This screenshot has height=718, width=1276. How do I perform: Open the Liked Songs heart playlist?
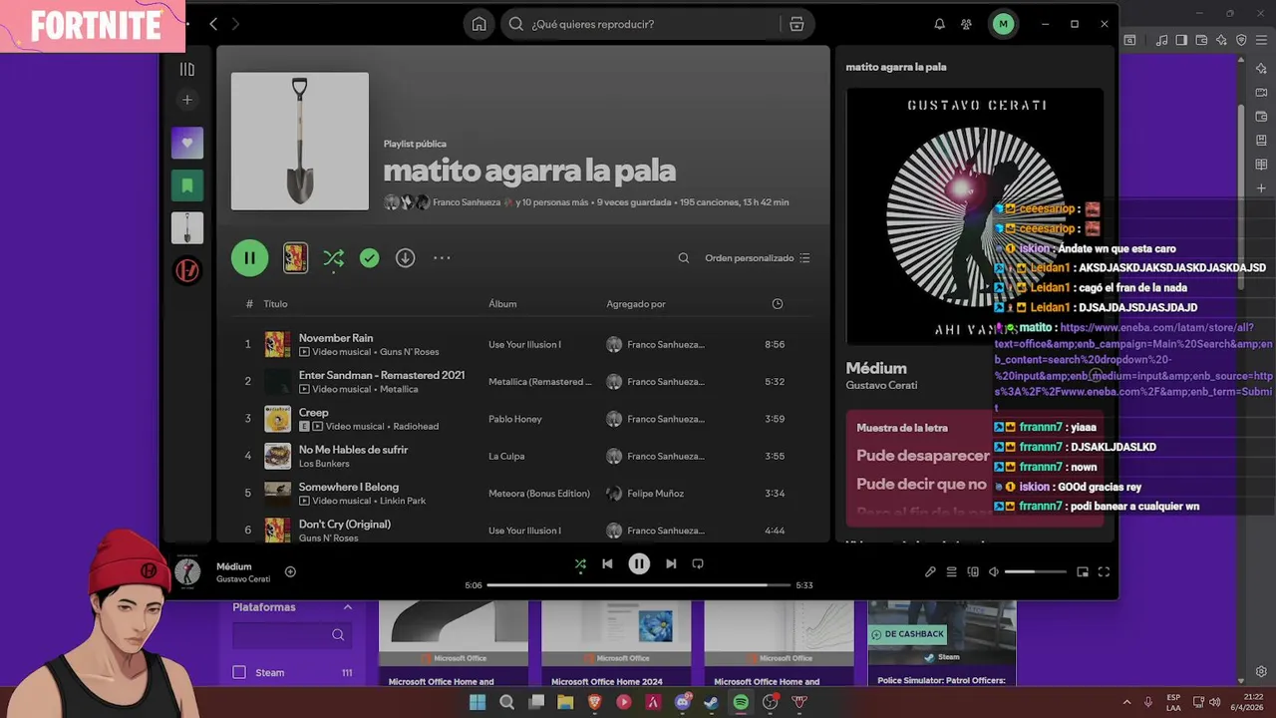coord(186,143)
